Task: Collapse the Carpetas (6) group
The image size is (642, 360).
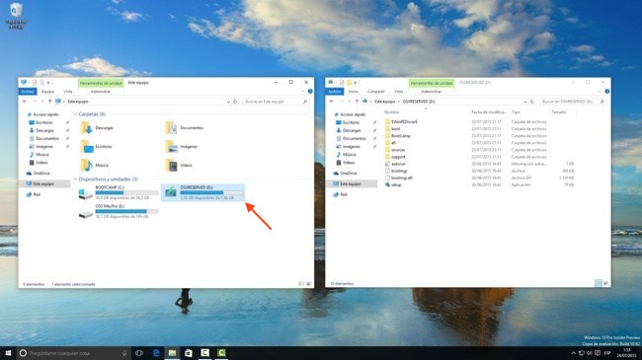Action: point(75,114)
